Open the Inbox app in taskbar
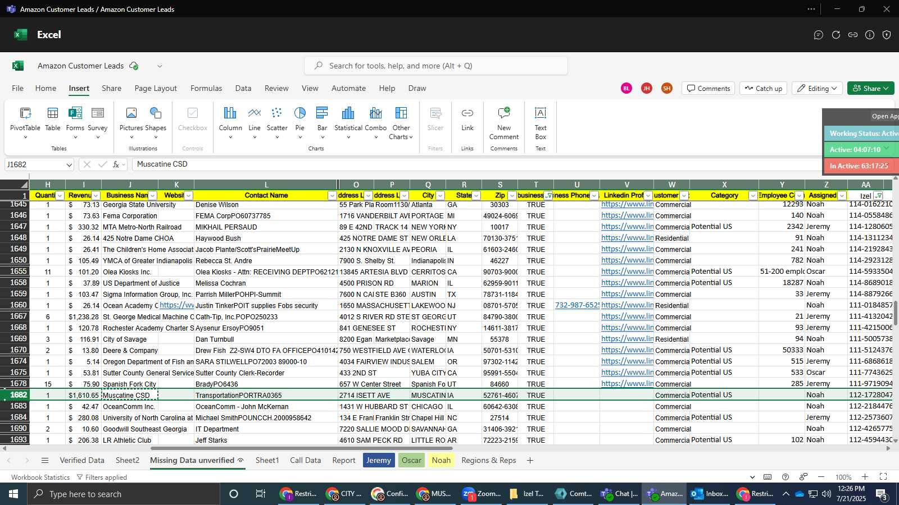Screen dimensions: 899x505 click(x=710, y=494)
